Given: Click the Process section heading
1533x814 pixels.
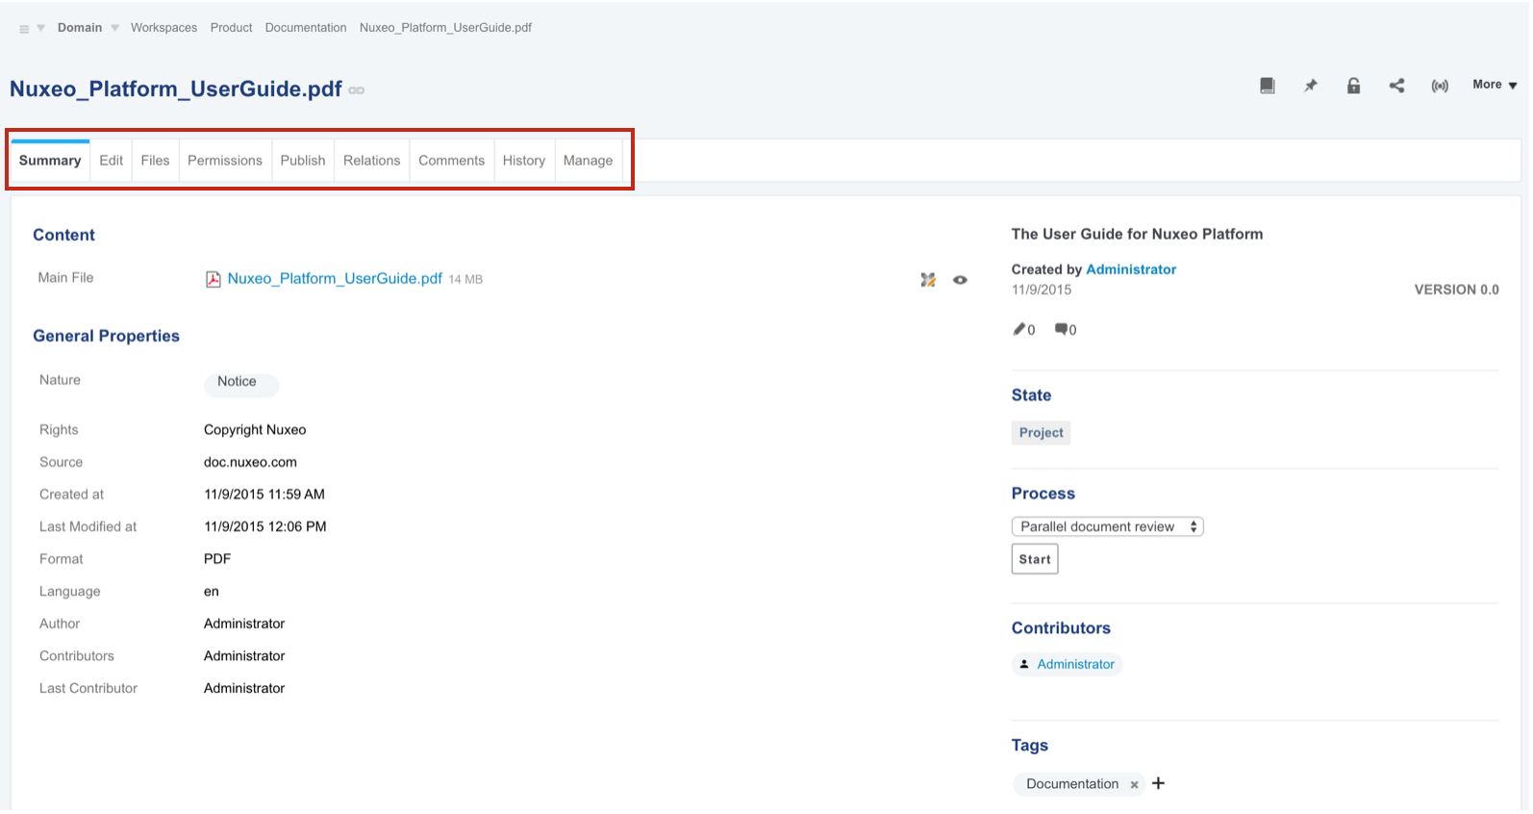Looking at the screenshot, I should click(1043, 494).
